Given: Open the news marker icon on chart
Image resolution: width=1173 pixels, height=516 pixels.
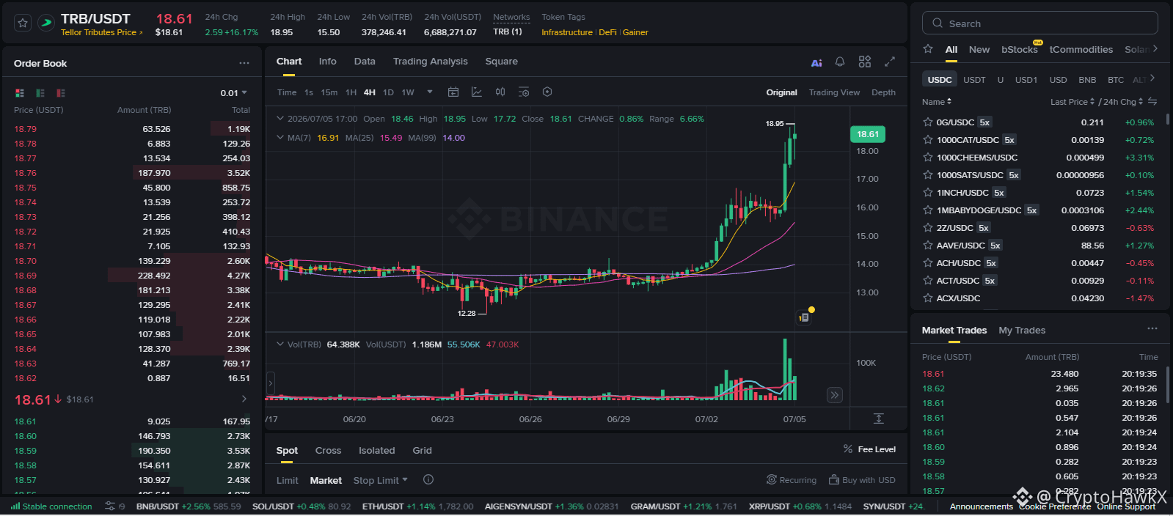Looking at the screenshot, I should (804, 317).
